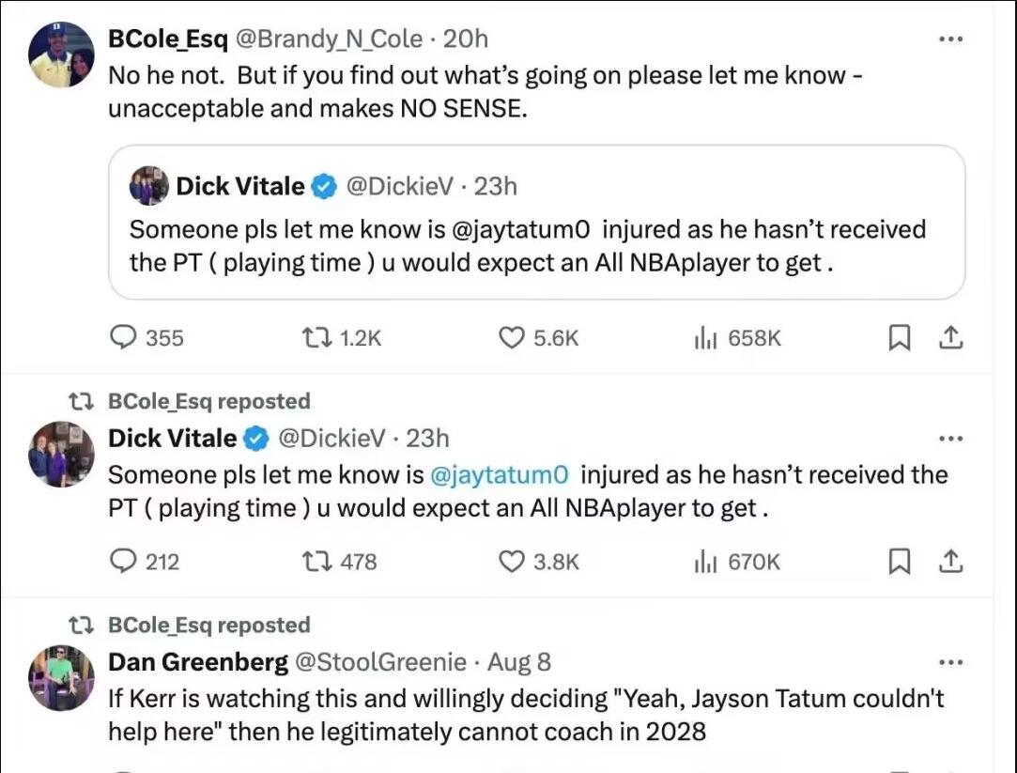Reply to Dick Vitale's reposted tweet
The image size is (1017, 773).
125,562
